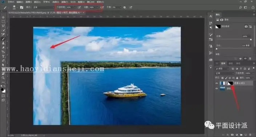Select the Move tool

[3, 17]
